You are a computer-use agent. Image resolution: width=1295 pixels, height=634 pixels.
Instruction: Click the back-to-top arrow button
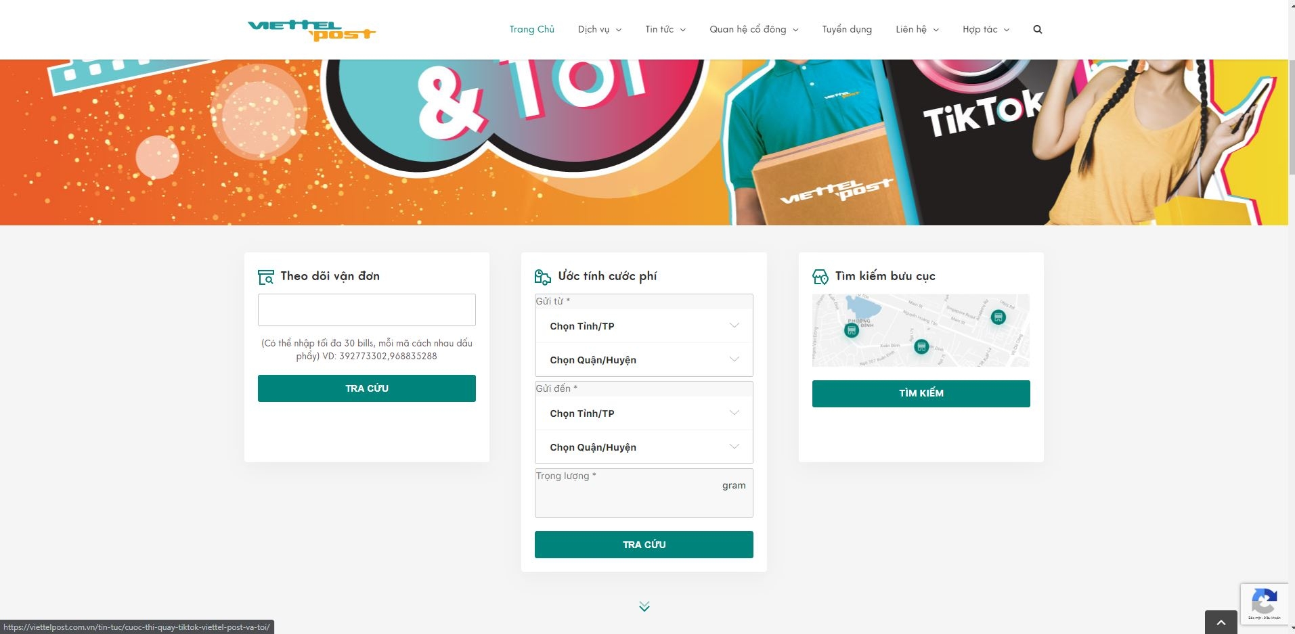pos(1221,622)
